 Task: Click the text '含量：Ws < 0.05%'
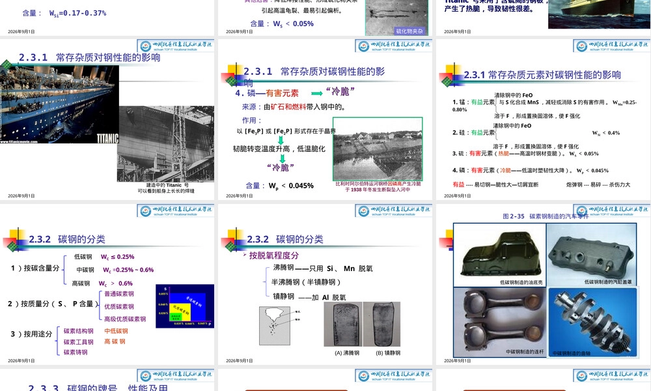(282, 23)
